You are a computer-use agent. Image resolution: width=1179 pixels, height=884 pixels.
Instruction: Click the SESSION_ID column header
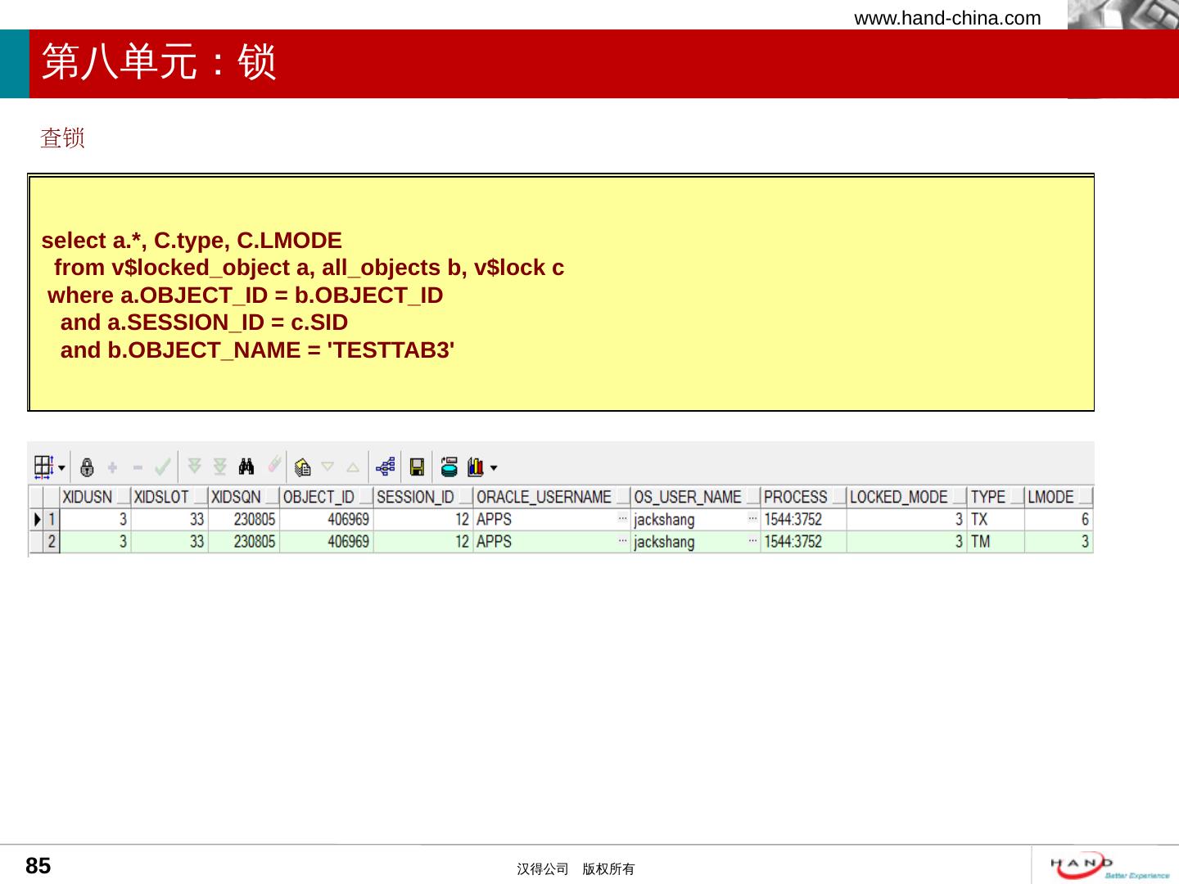tap(415, 497)
